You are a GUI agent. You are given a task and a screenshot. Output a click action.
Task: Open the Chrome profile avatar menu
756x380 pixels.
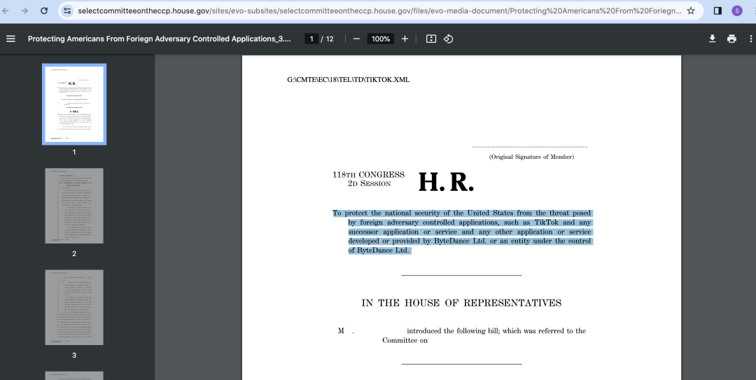click(737, 11)
